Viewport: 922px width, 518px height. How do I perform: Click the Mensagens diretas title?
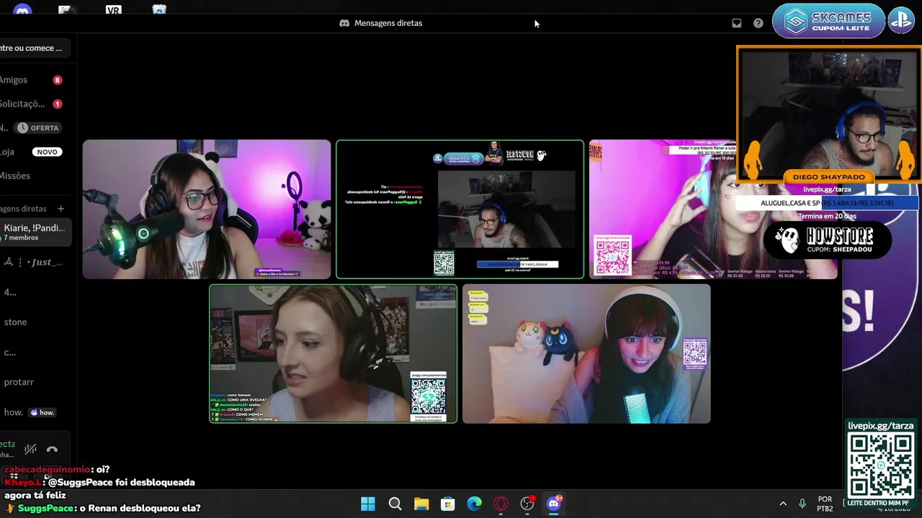point(388,23)
